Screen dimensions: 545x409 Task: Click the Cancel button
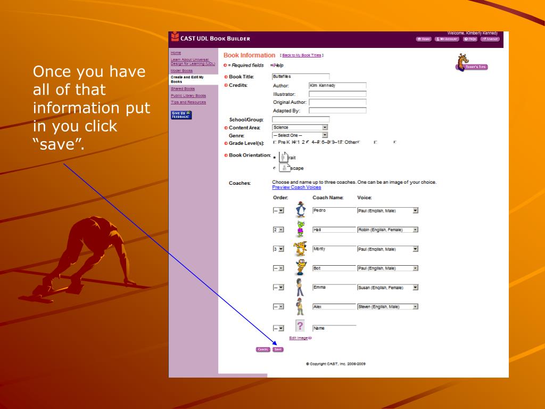263,349
